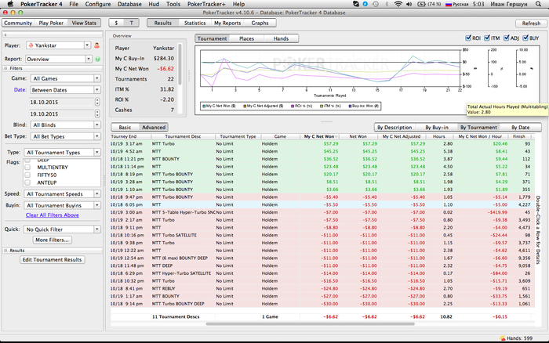
Task: Click More Filters button
Action: click(x=53, y=240)
